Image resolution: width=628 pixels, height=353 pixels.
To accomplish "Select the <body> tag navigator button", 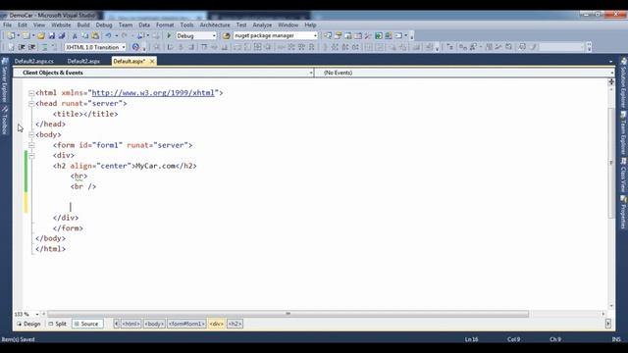I will (x=154, y=324).
